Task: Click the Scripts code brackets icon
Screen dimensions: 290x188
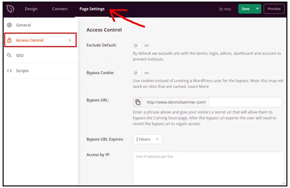Action: click(9, 70)
